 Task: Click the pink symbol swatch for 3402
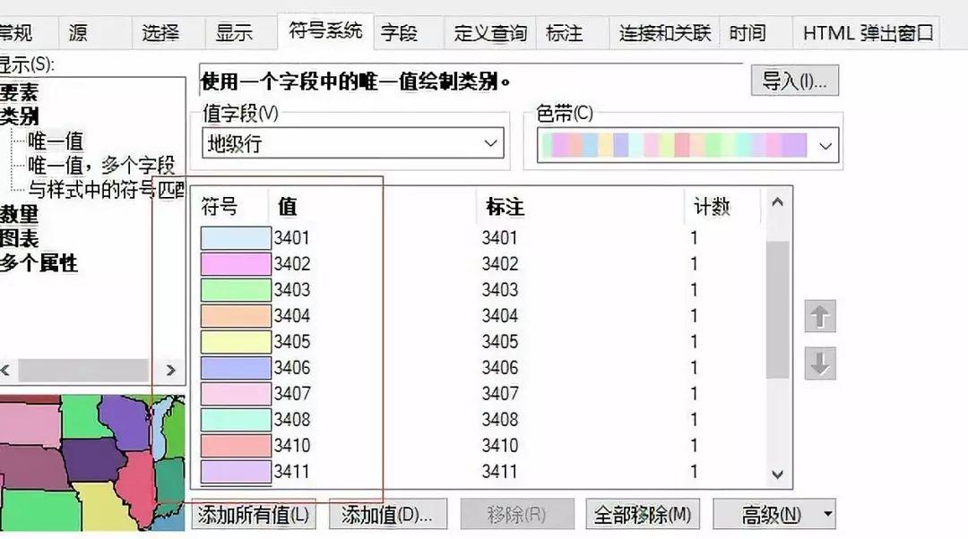236,264
